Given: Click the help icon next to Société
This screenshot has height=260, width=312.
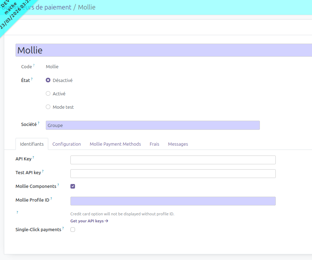Looking at the screenshot, I should (38, 123).
